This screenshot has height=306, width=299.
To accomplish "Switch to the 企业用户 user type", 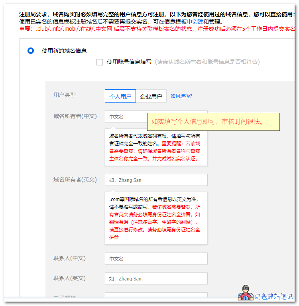I will point(151,96).
